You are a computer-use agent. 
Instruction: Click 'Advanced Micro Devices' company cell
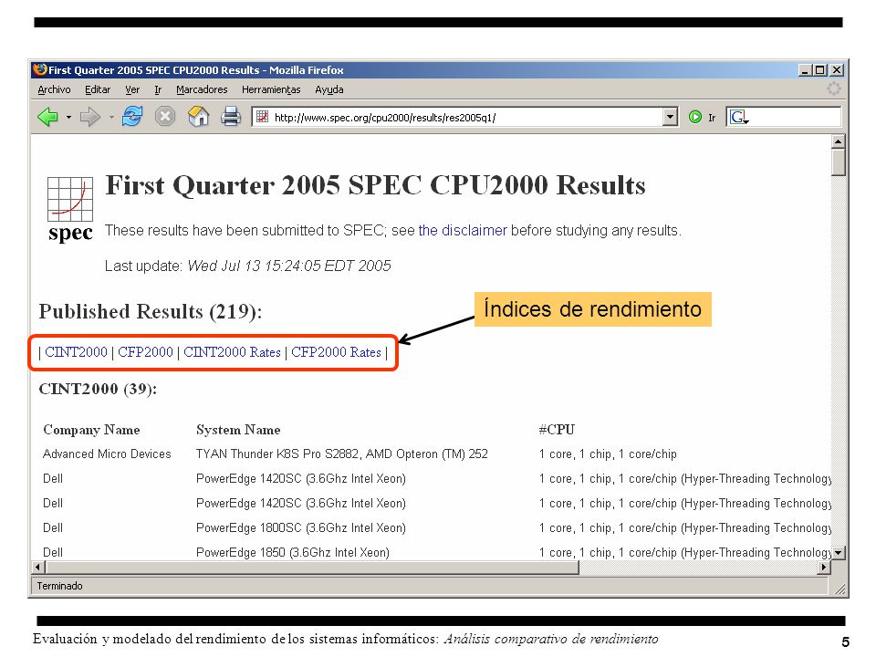[107, 454]
